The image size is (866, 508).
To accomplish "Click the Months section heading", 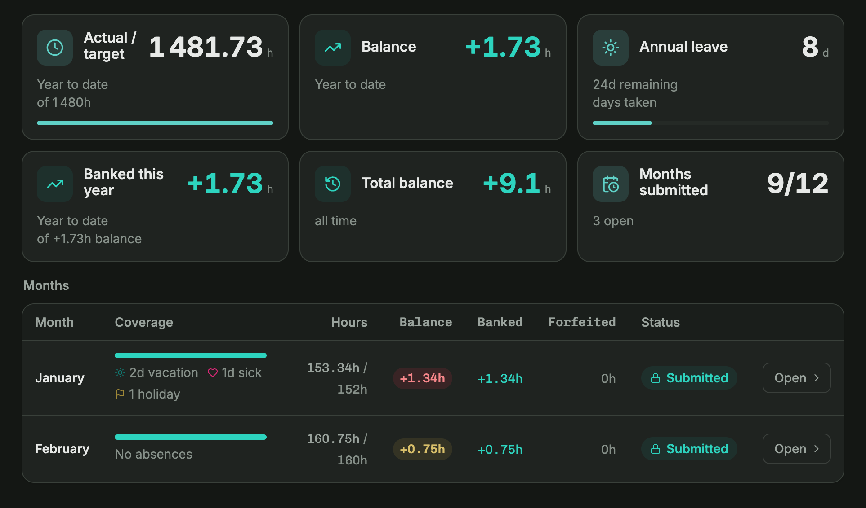I will click(46, 285).
